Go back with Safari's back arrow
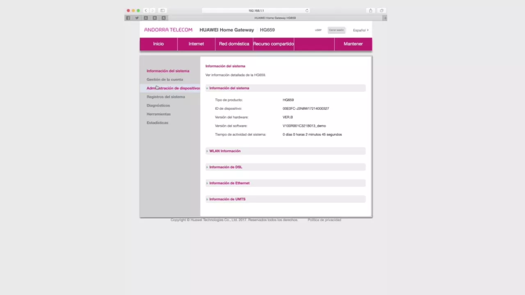The image size is (525, 295). [146, 11]
